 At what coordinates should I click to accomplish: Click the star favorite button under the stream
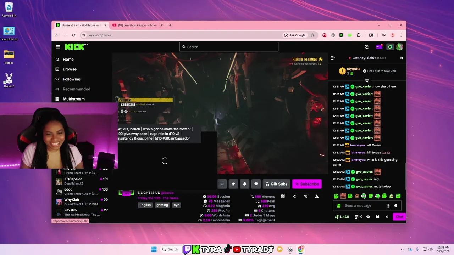click(222, 184)
